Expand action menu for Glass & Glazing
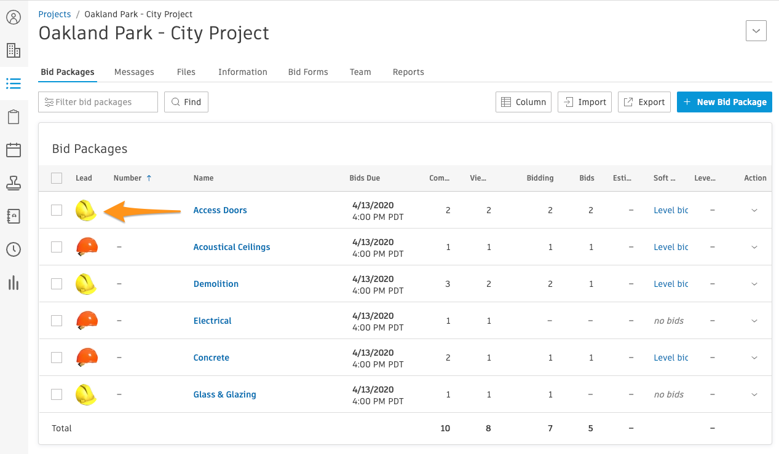The image size is (779, 454). point(754,394)
